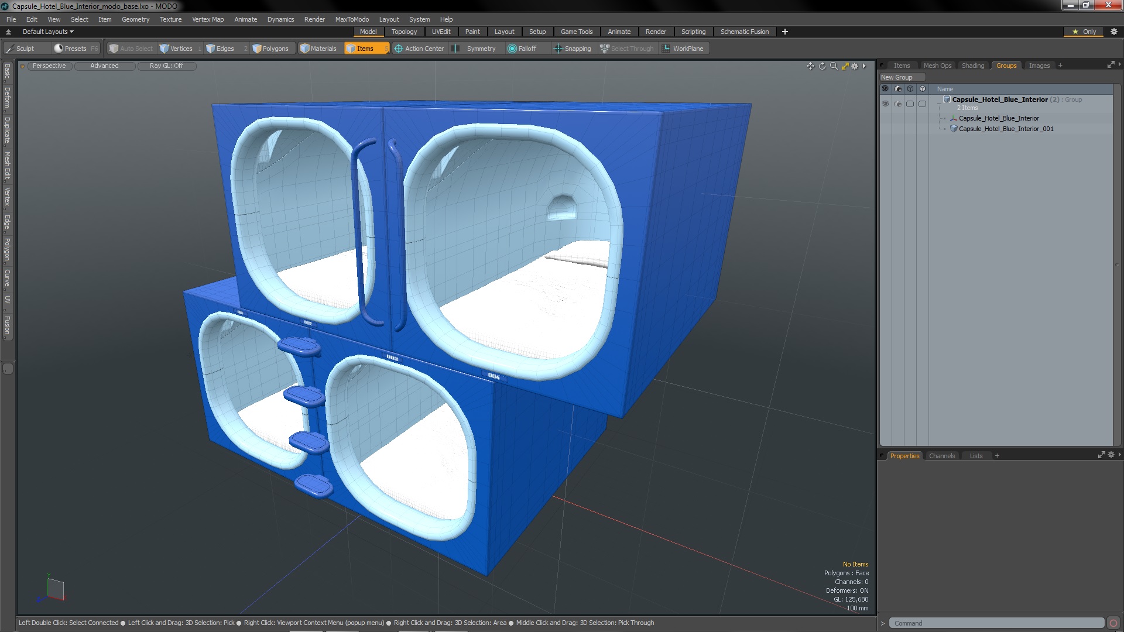Toggle second checkbox of Capsule_Hotel_Blue_Interior group
Image resolution: width=1124 pixels, height=632 pixels.
pyautogui.click(x=922, y=104)
